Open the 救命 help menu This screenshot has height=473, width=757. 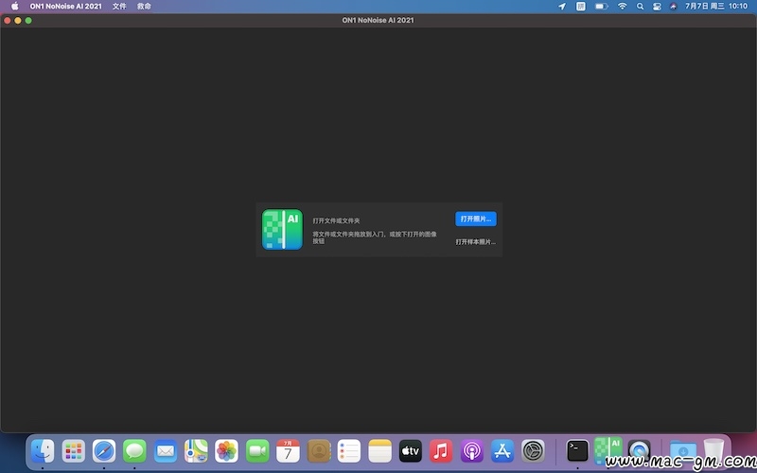coord(144,7)
